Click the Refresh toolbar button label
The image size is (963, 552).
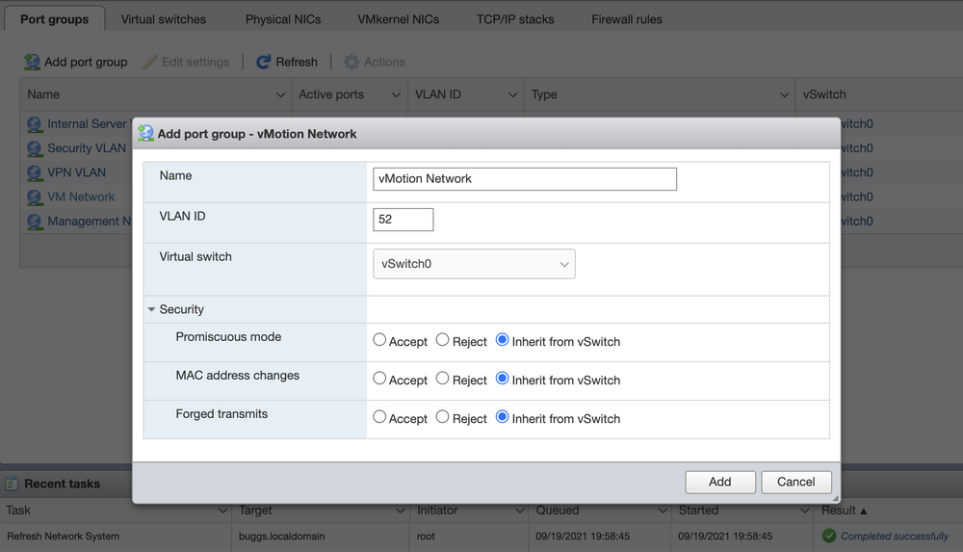297,62
